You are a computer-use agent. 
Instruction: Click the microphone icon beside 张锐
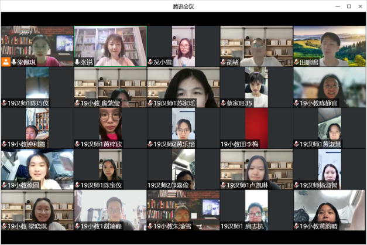pyautogui.click(x=77, y=62)
